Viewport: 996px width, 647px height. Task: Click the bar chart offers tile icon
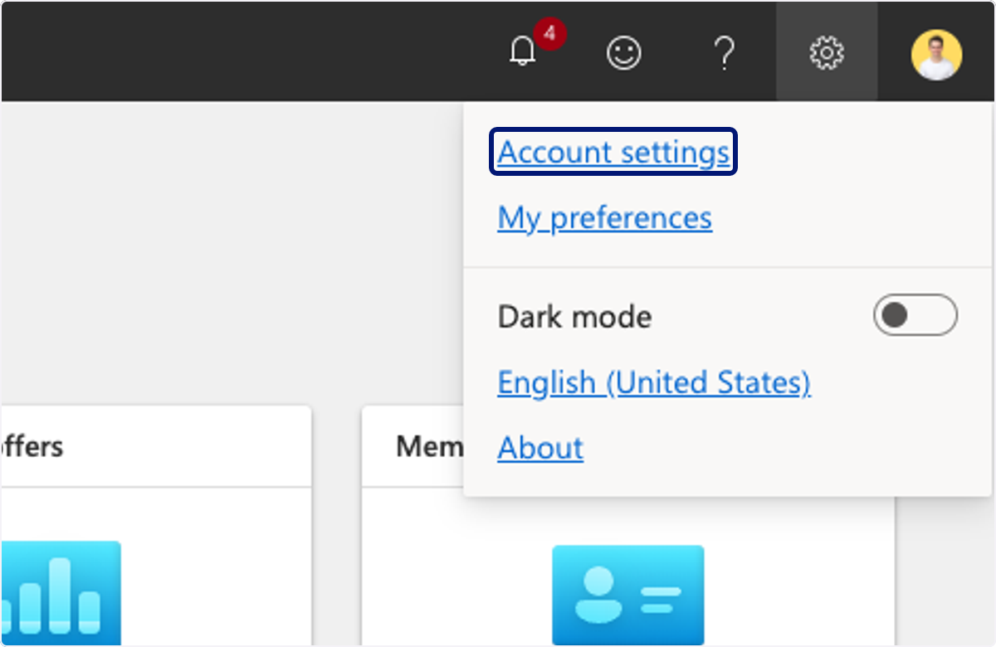pyautogui.click(x=61, y=594)
